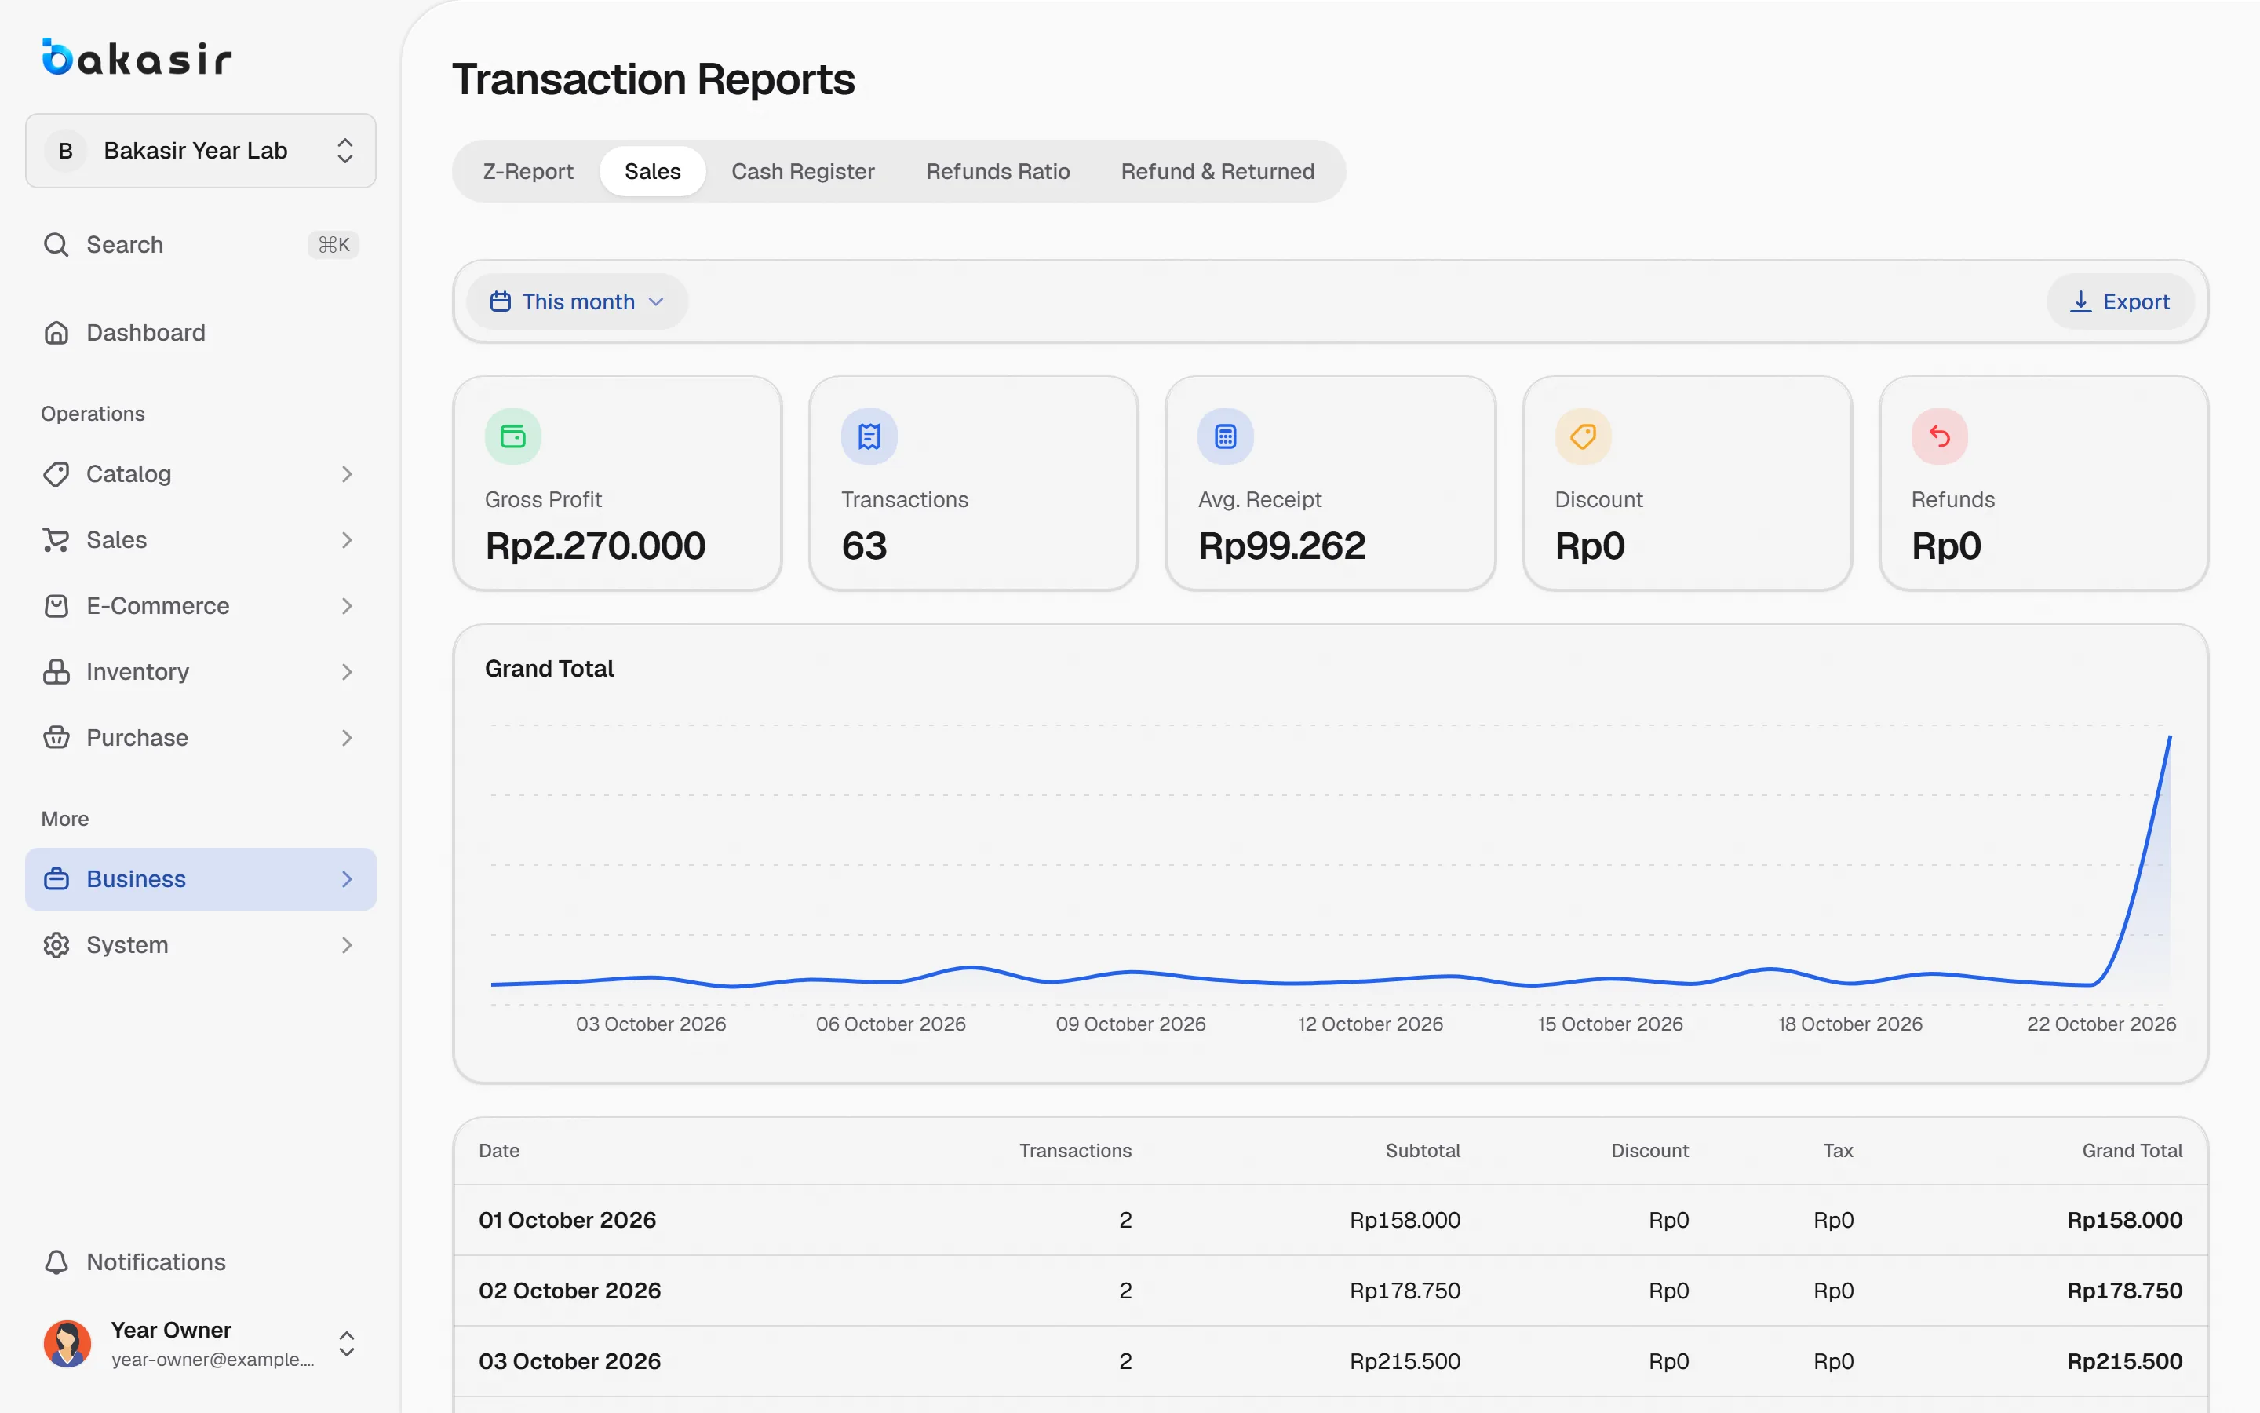
Task: Open the Bakasir Year Lab workspace switcher
Action: pos(201,151)
